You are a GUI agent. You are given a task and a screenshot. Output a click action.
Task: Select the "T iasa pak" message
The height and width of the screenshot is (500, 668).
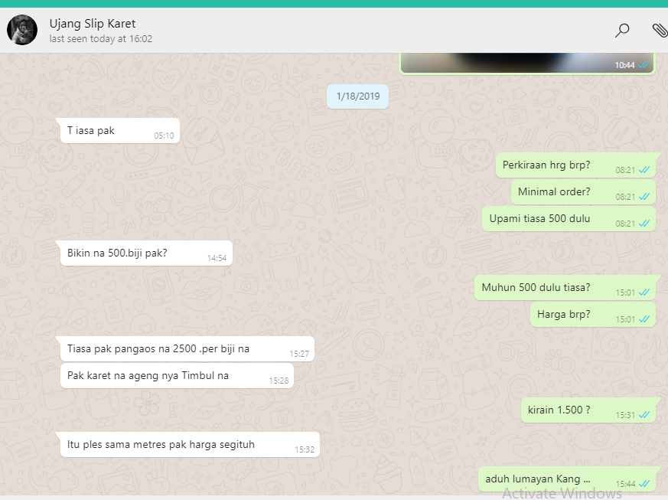coord(91,131)
